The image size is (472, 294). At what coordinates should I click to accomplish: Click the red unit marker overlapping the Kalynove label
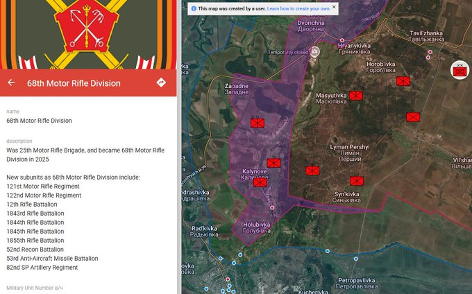[260, 181]
